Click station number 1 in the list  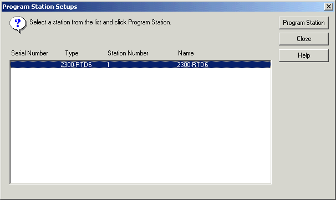[x=108, y=64]
